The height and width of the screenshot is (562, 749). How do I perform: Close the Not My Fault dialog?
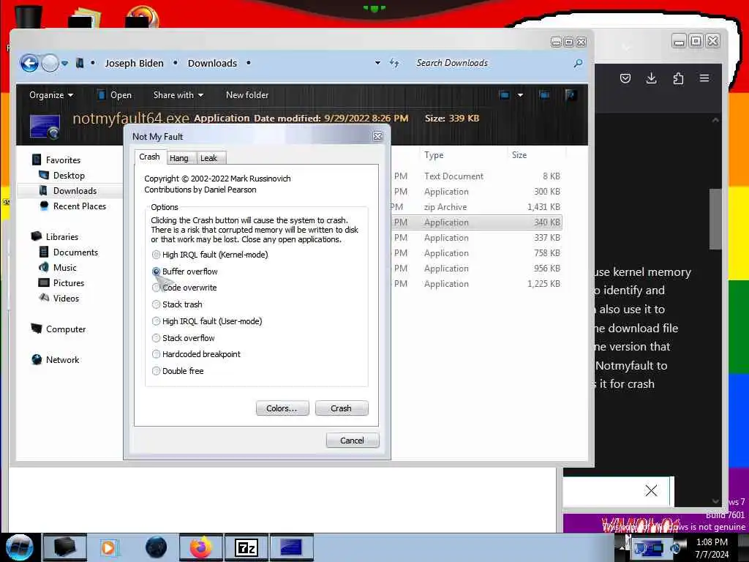[377, 137]
